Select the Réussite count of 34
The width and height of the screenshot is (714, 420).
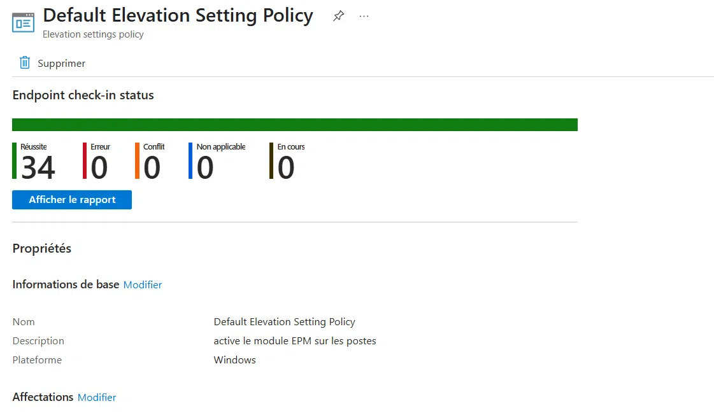coord(38,168)
